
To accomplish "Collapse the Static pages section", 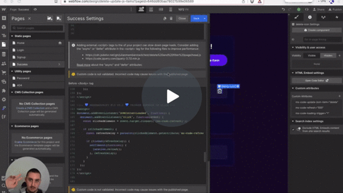I will coord(12,36).
